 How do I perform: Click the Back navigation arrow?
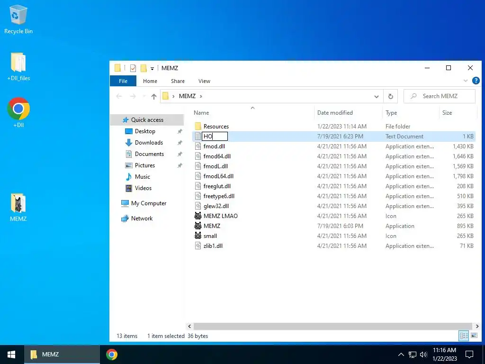click(x=119, y=96)
